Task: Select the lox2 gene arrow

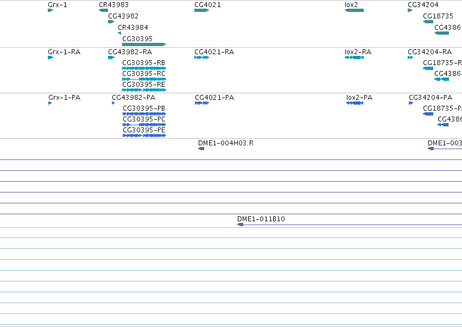Action: [354, 10]
